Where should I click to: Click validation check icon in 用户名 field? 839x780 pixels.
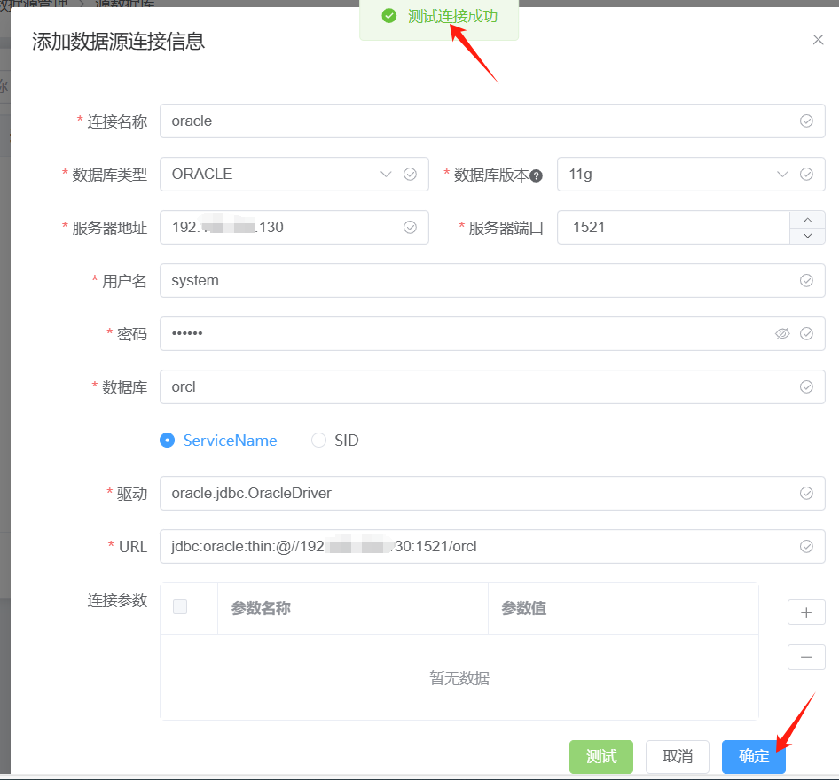(x=806, y=281)
